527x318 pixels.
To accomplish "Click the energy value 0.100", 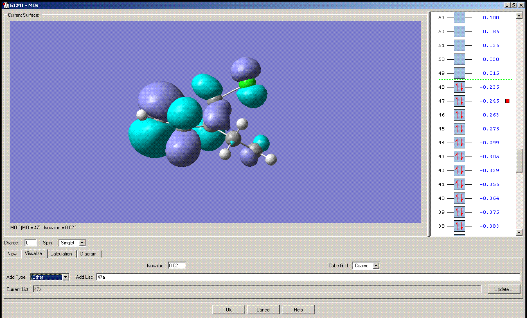I will click(x=491, y=18).
